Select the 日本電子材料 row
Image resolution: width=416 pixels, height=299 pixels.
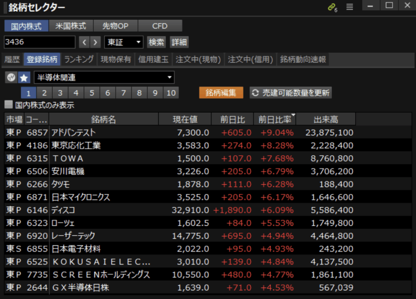pos(208,249)
